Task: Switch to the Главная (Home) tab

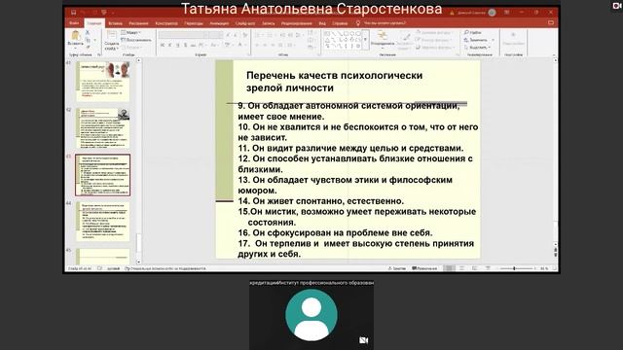Action: 94,23
